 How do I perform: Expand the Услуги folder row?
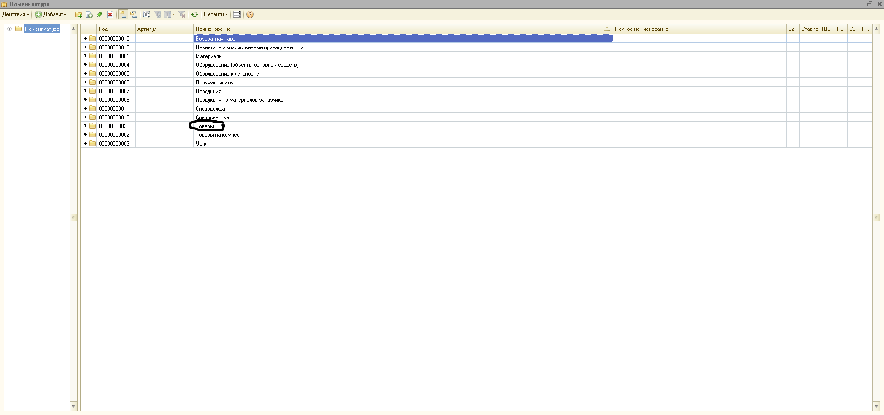(x=85, y=143)
